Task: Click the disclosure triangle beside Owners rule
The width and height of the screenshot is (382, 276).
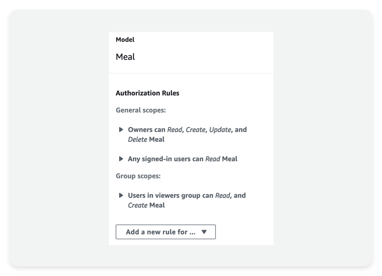Action: 121,130
